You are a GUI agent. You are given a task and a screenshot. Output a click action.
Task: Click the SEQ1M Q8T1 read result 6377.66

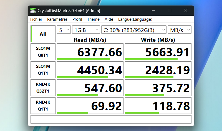90,52
